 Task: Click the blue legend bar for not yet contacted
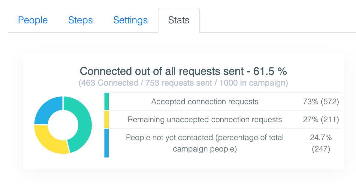pos(106,143)
